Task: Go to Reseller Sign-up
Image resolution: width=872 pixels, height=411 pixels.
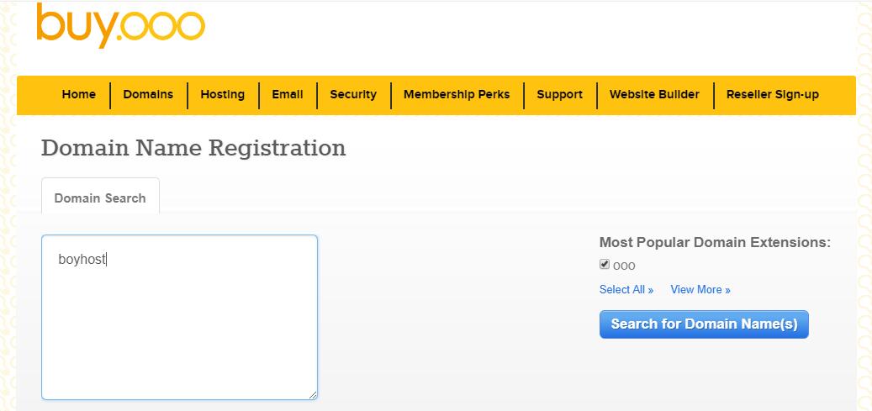Action: point(773,94)
